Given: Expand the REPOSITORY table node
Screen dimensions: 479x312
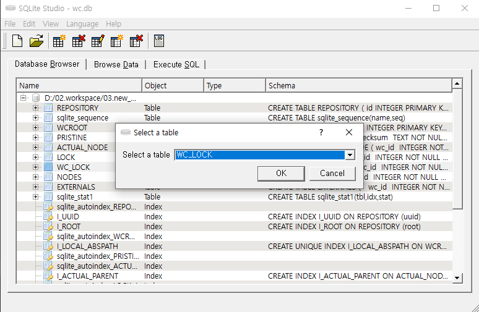Looking at the screenshot, I should coord(35,108).
